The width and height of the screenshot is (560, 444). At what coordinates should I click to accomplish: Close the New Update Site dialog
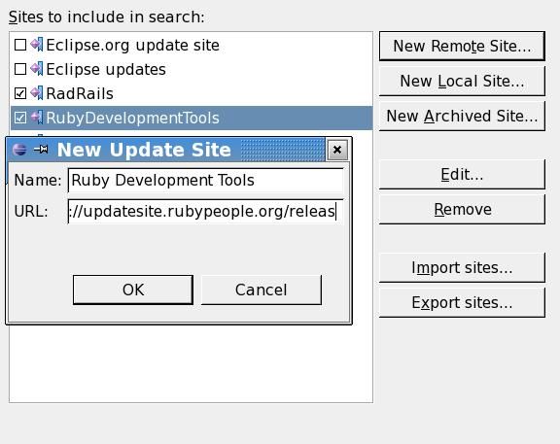tap(337, 150)
